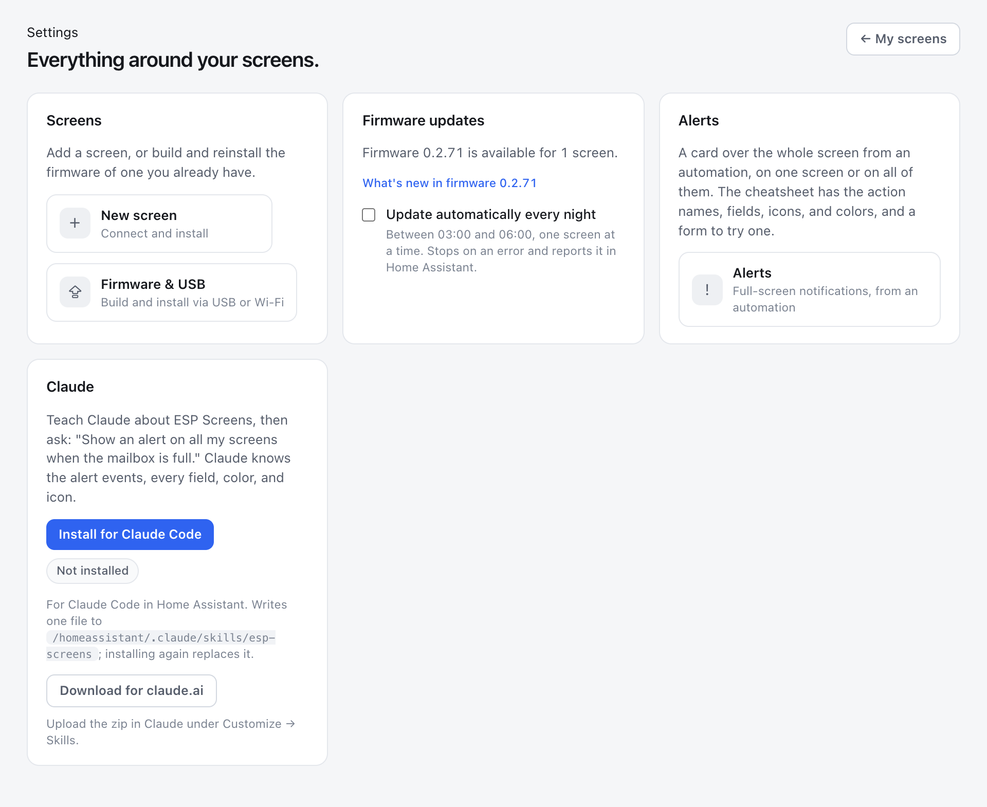The width and height of the screenshot is (987, 807).
Task: Click 'Connect and install' subtitle
Action: pos(155,234)
